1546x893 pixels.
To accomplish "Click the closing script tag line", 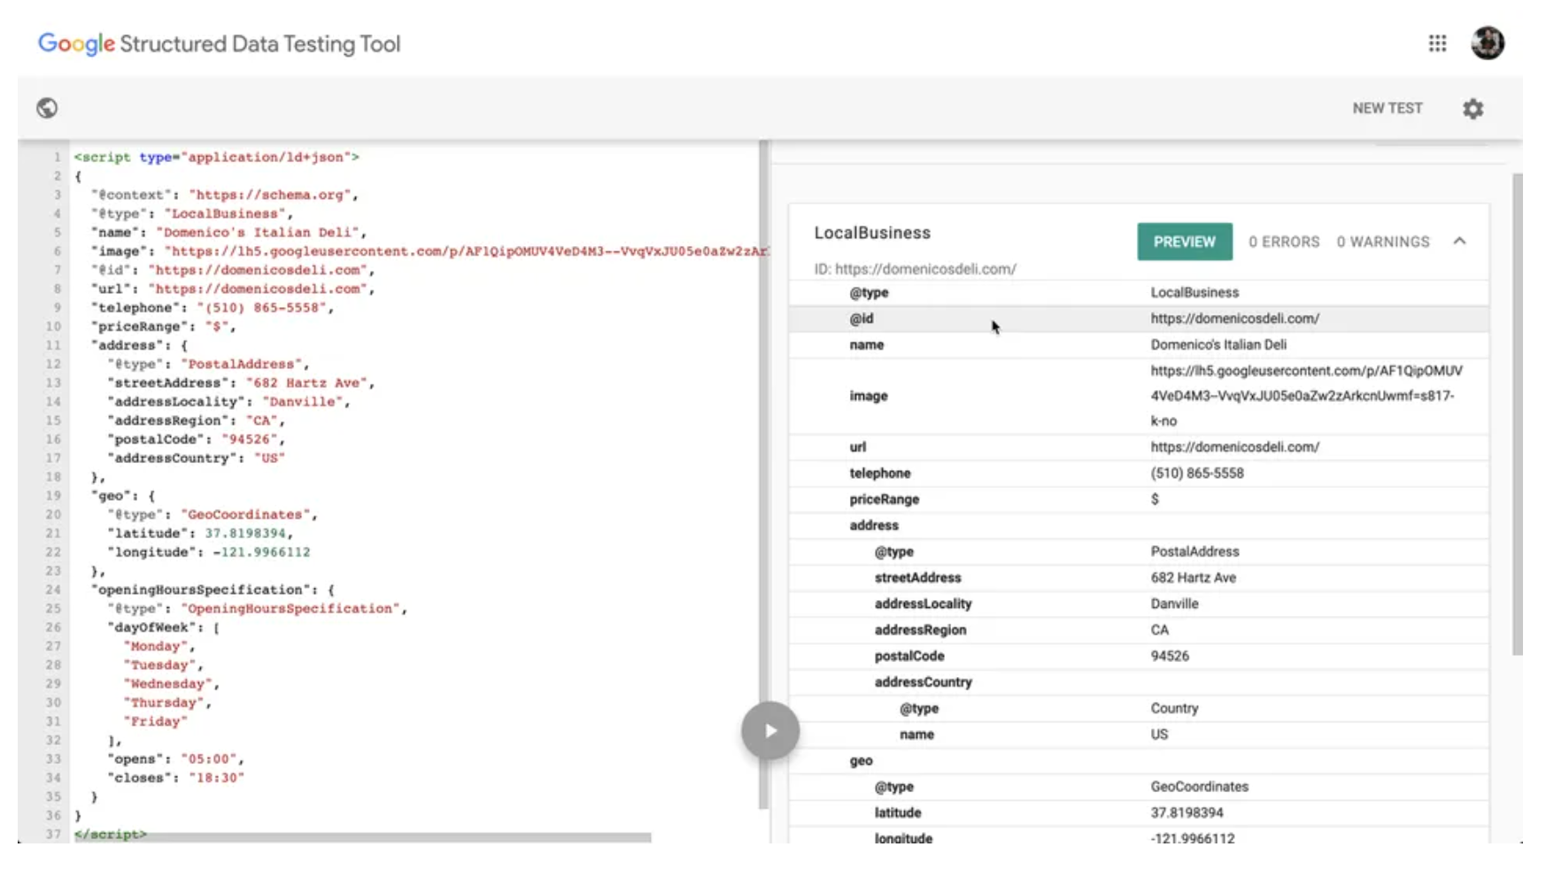I will pos(111,835).
